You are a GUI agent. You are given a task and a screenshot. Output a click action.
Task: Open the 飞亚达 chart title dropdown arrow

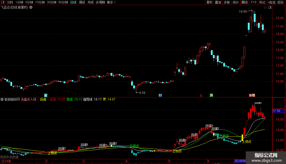31,8
